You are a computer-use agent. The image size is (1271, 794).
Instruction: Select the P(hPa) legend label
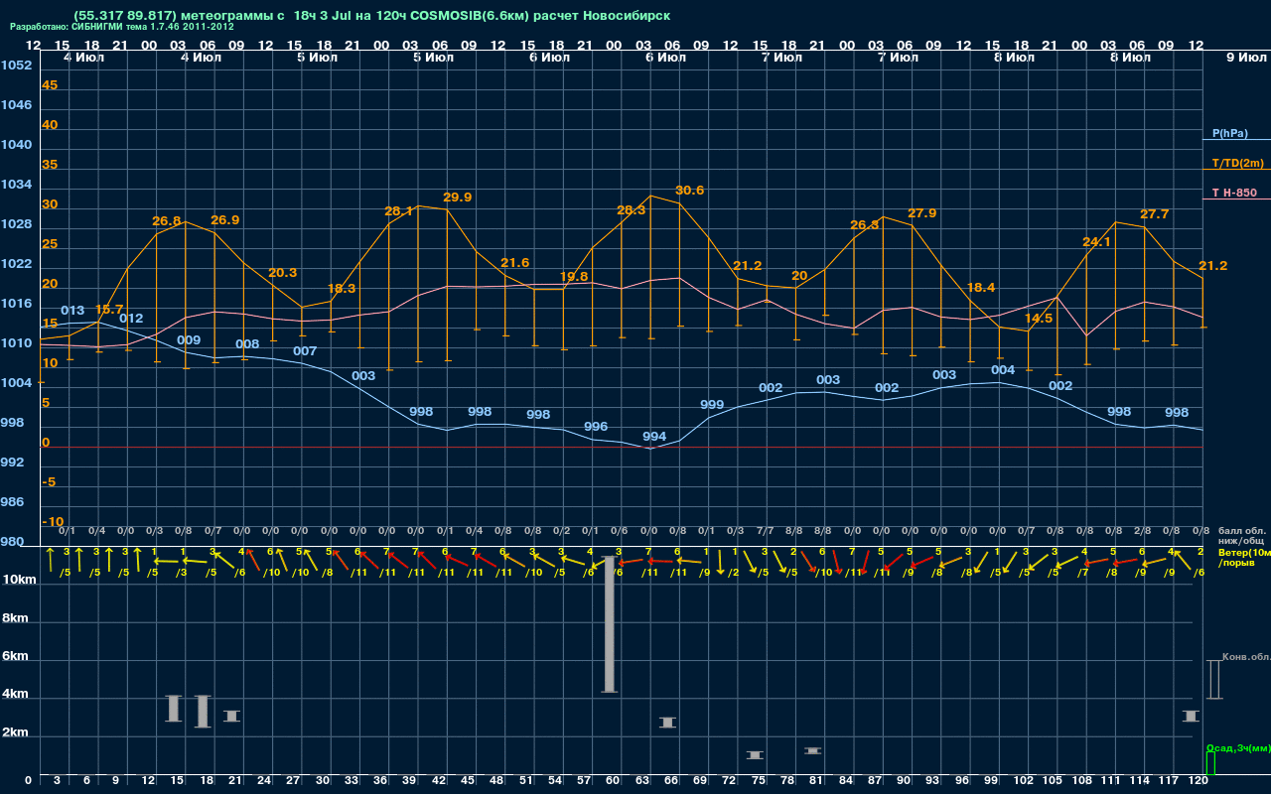pyautogui.click(x=1229, y=133)
